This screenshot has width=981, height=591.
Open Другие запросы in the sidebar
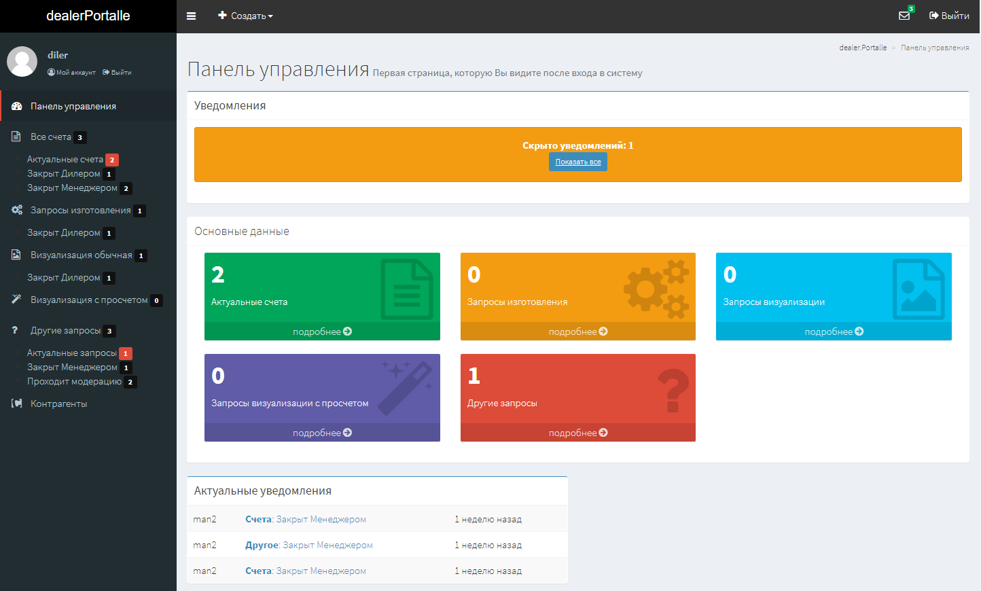[66, 330]
